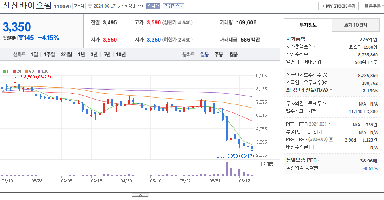
Task: Switch to the 투자정보 tab
Action: pos(308,25)
